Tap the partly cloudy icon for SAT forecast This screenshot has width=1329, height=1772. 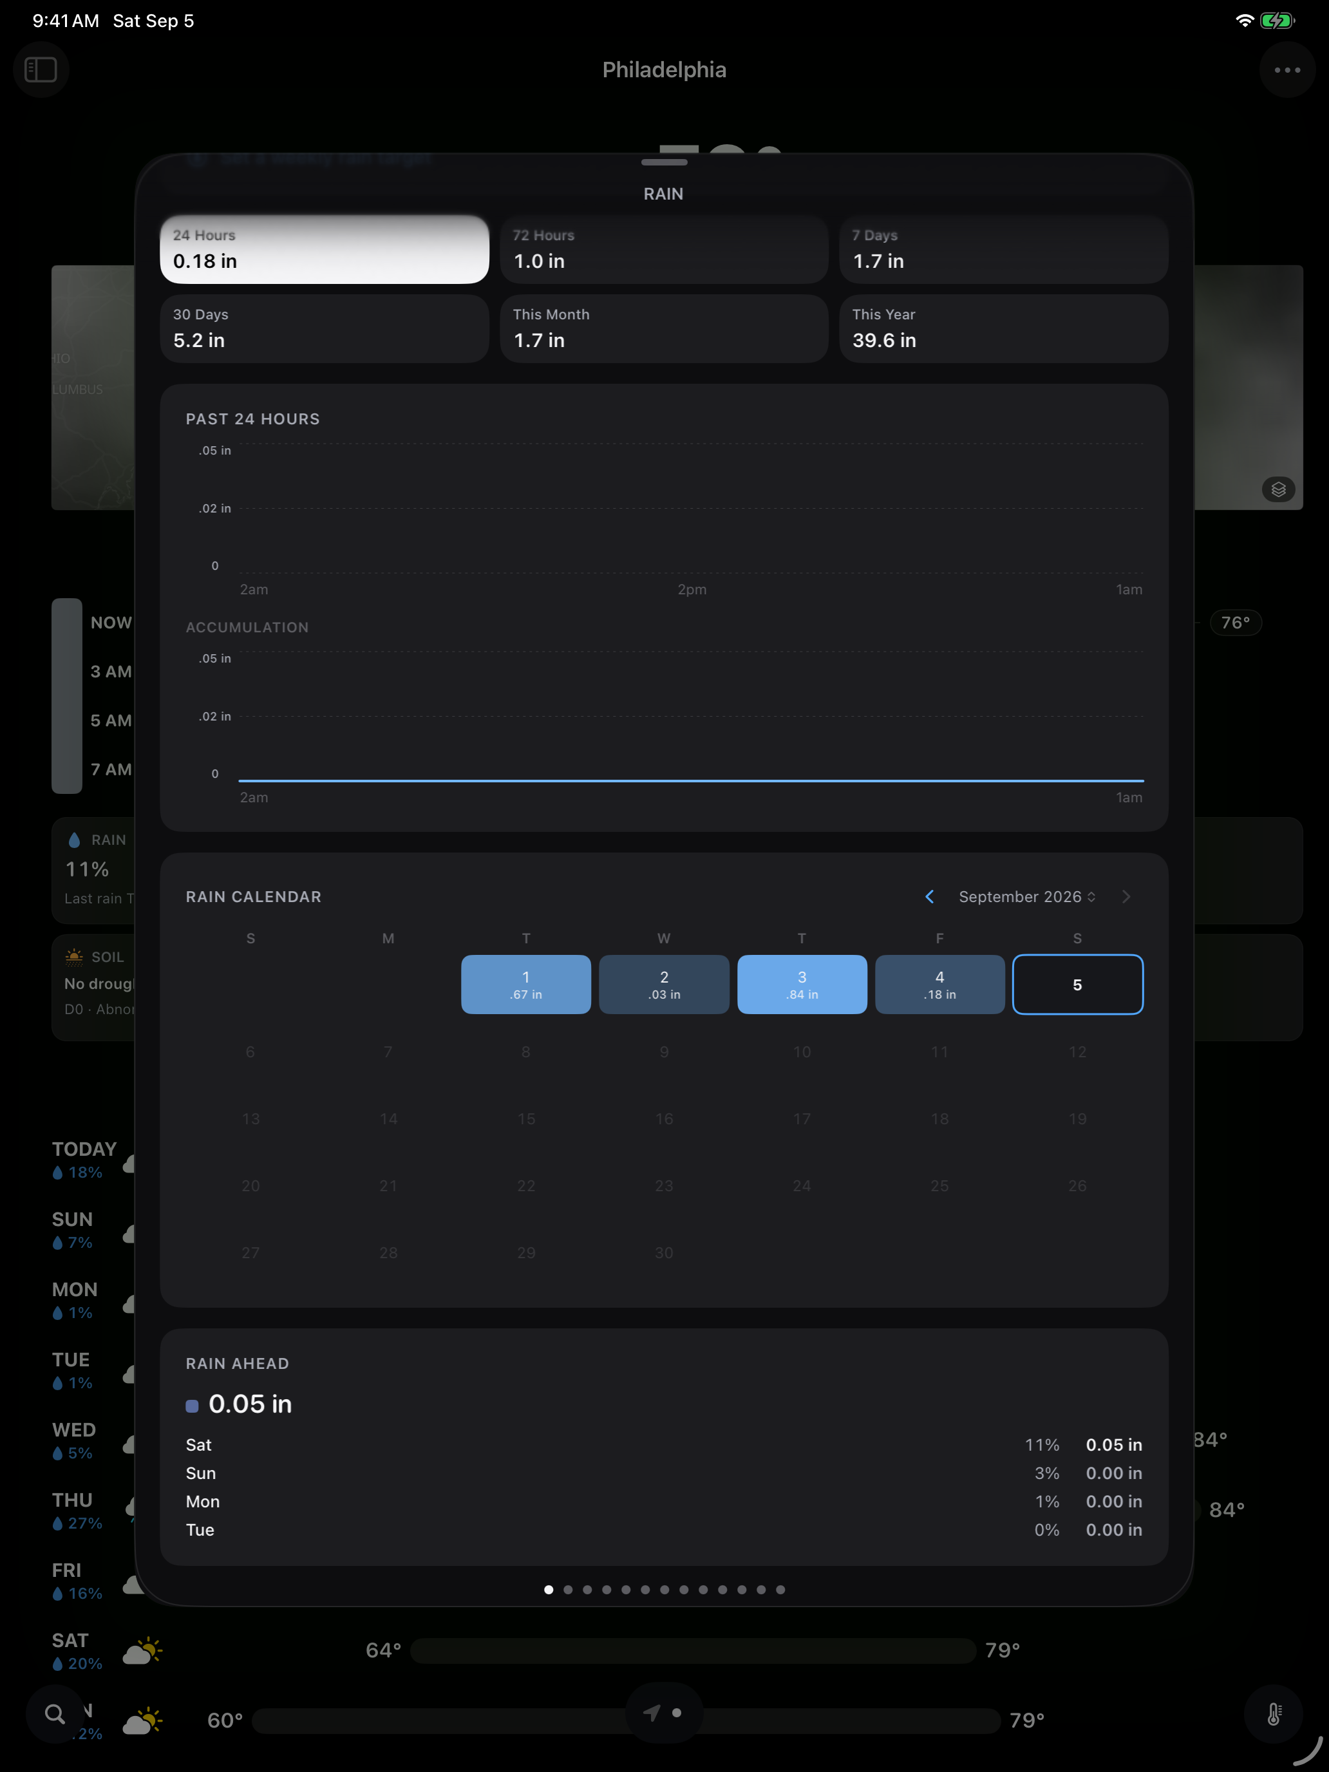(142, 1651)
